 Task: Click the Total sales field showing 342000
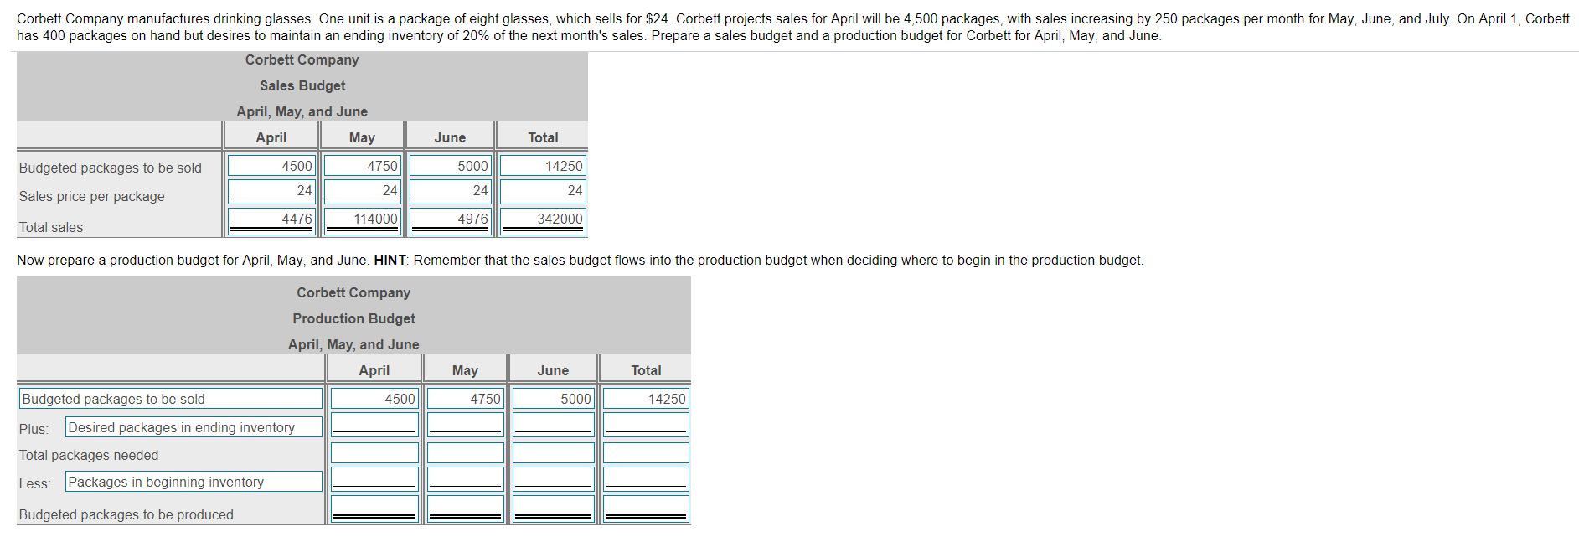[542, 220]
